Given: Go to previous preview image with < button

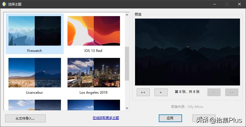Looking at the screenshot, I should tap(161, 92).
